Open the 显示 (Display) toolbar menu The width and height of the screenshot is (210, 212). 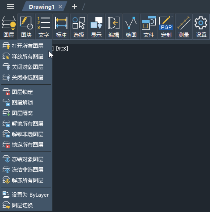coord(96,26)
